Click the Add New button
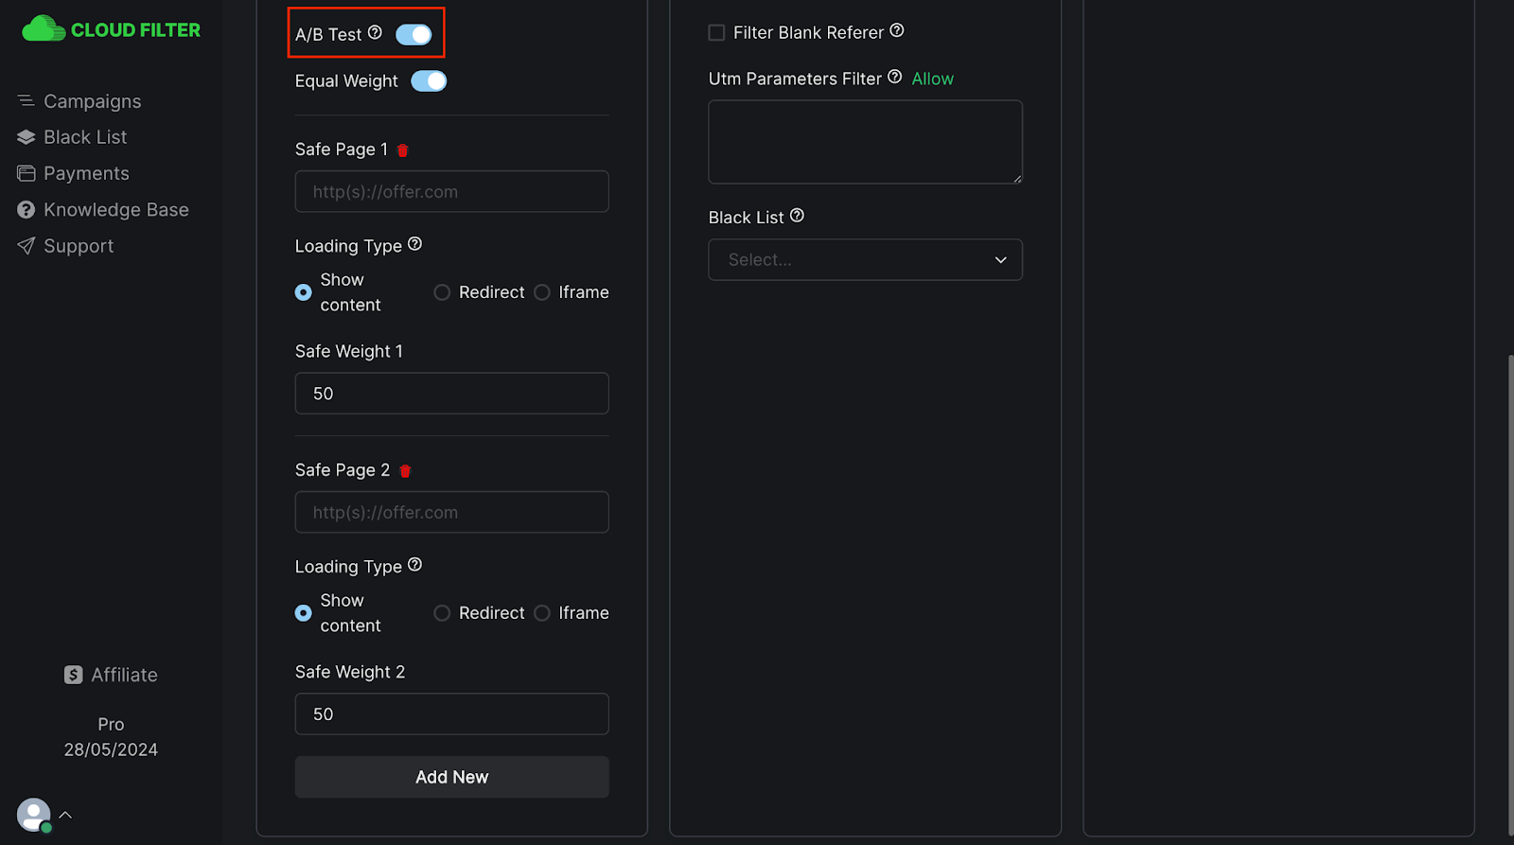This screenshot has width=1514, height=845. [451, 777]
